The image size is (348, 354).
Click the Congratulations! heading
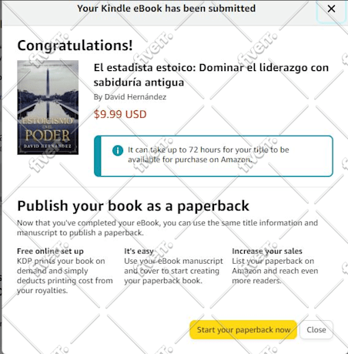tap(75, 46)
